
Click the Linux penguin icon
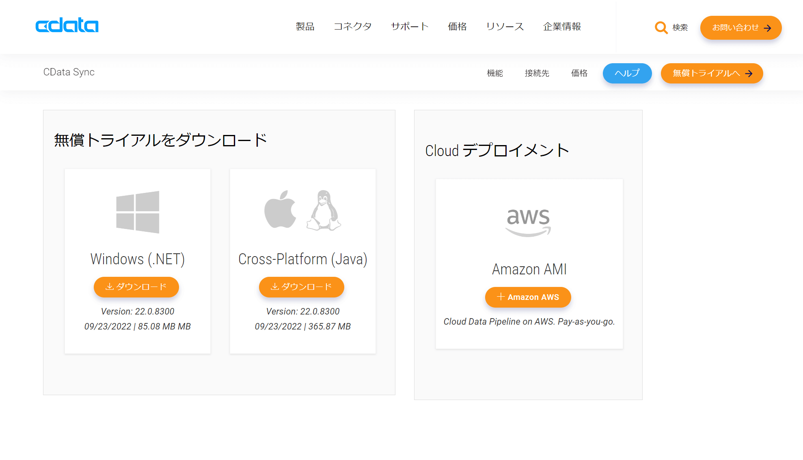pyautogui.click(x=324, y=210)
